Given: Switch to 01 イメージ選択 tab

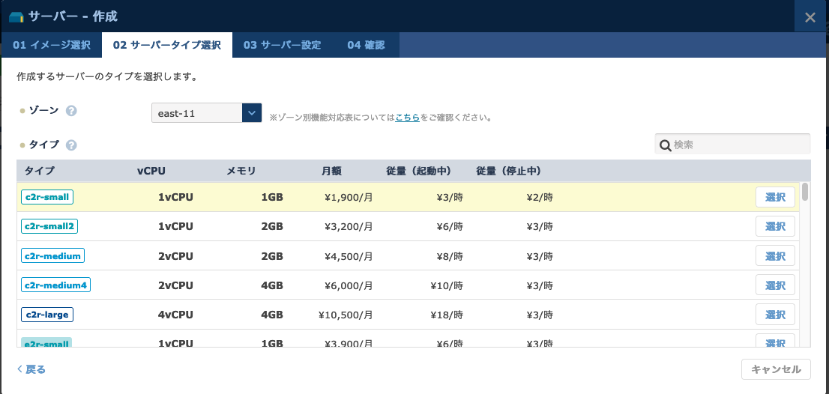Looking at the screenshot, I should pyautogui.click(x=52, y=45).
